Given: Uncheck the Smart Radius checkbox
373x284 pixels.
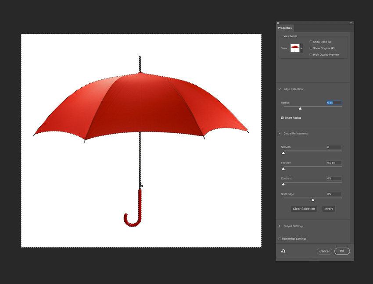Looking at the screenshot, I should coord(282,118).
